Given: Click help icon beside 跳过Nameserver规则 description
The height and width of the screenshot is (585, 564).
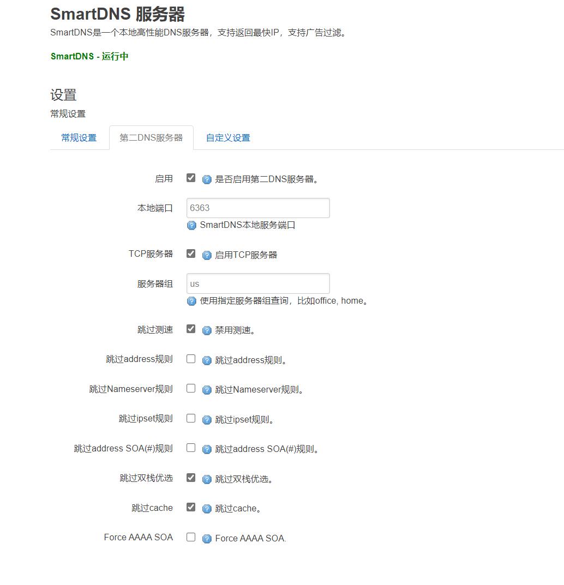Looking at the screenshot, I should tap(207, 390).
